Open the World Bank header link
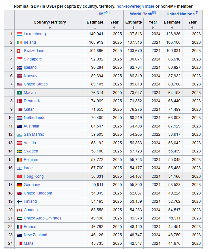209x249 pixels. pyautogui.click(x=141, y=14)
